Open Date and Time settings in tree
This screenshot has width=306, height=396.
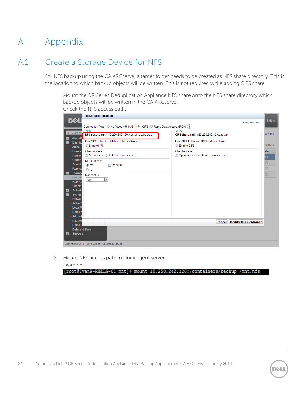(x=82, y=230)
